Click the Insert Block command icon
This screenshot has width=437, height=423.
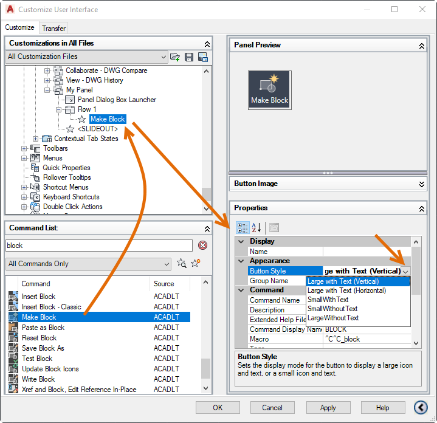click(13, 296)
